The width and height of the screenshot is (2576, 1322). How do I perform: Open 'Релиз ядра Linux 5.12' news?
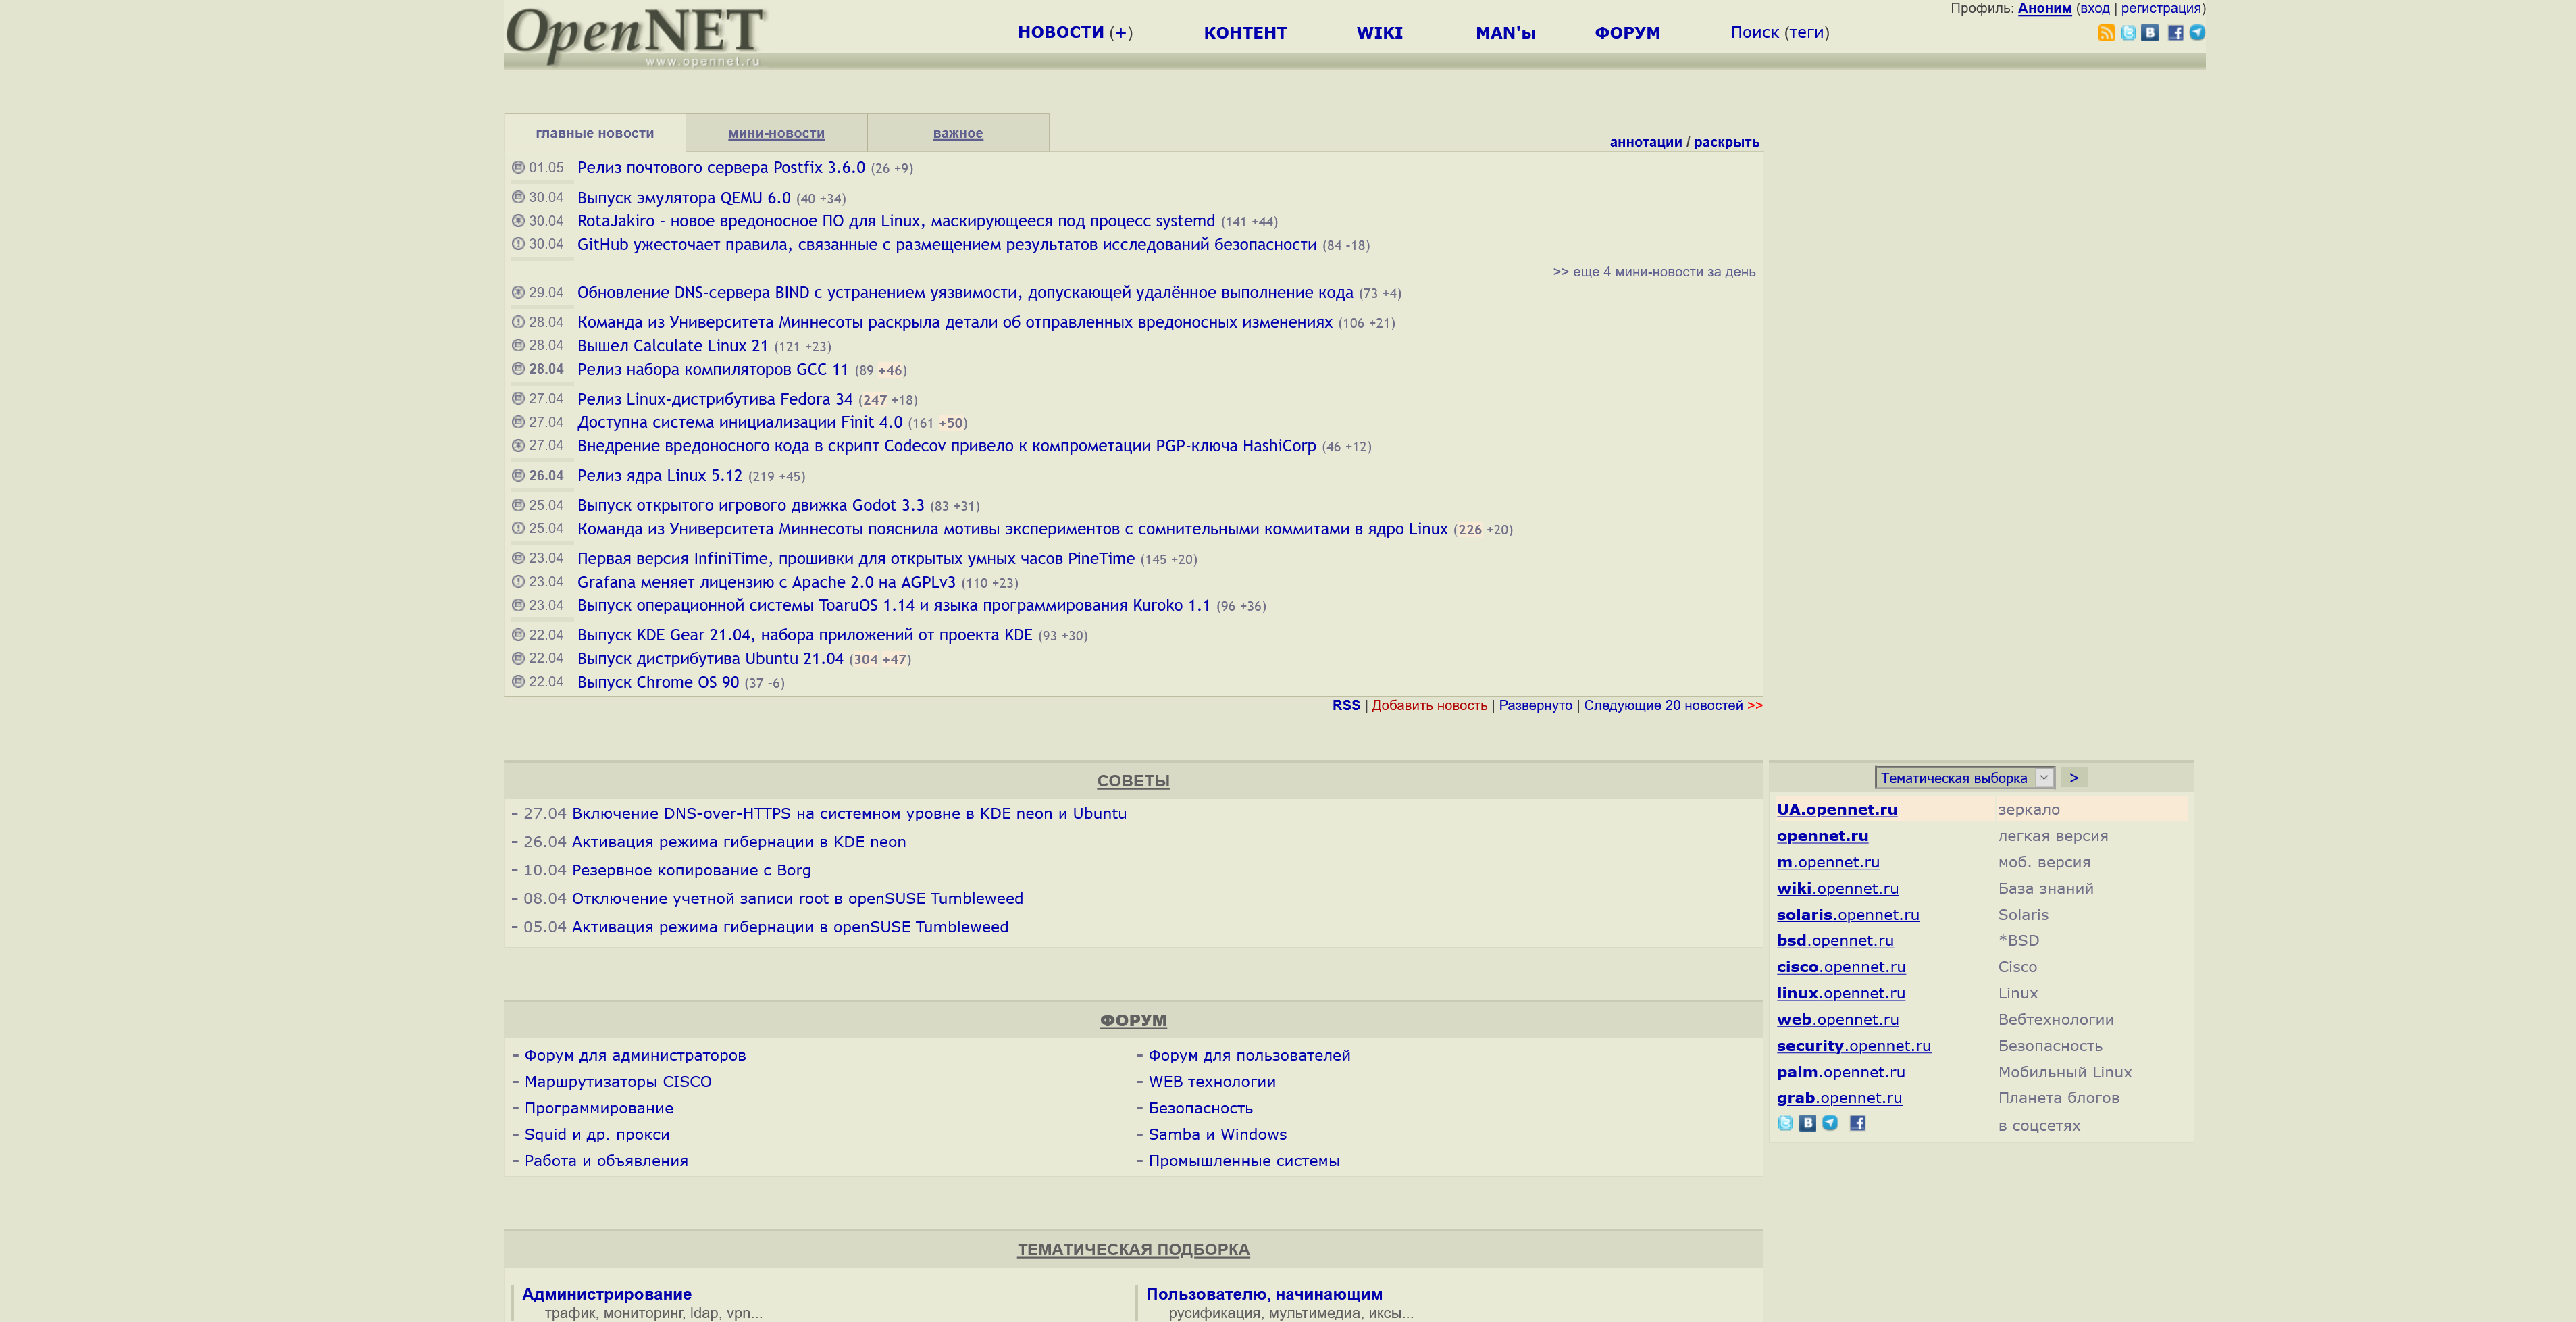[659, 476]
